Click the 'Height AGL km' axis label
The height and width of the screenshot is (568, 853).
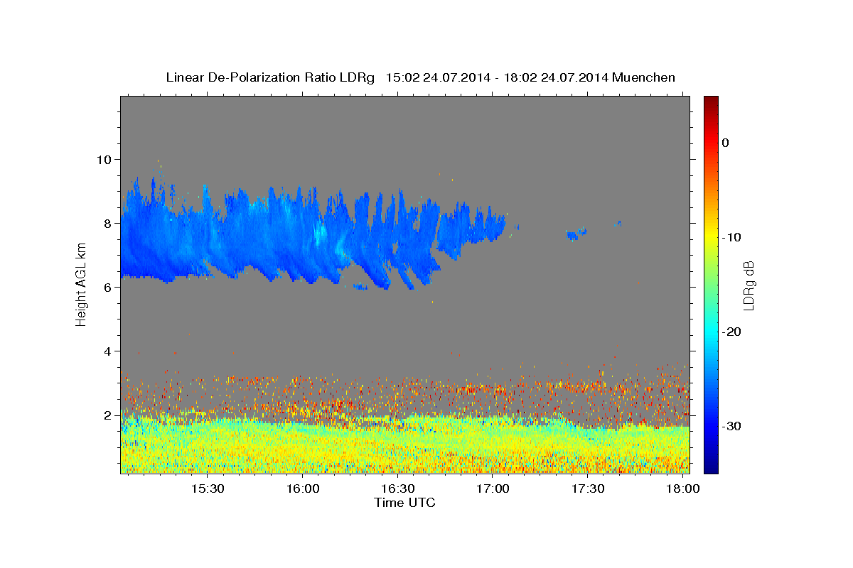[x=81, y=284]
